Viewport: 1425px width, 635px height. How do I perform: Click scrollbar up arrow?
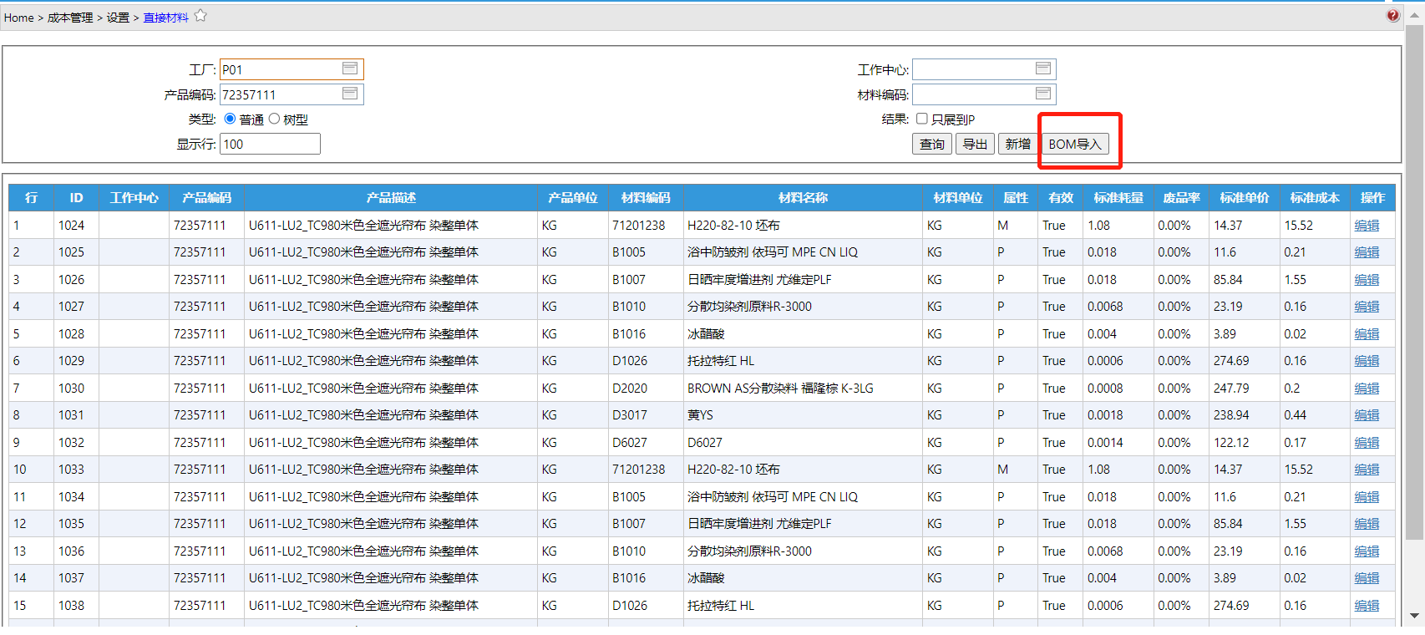[1414, 14]
